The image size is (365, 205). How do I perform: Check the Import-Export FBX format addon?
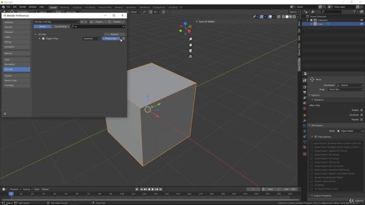coord(312,162)
